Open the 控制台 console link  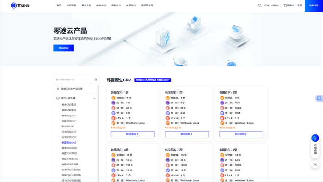[x=275, y=6]
